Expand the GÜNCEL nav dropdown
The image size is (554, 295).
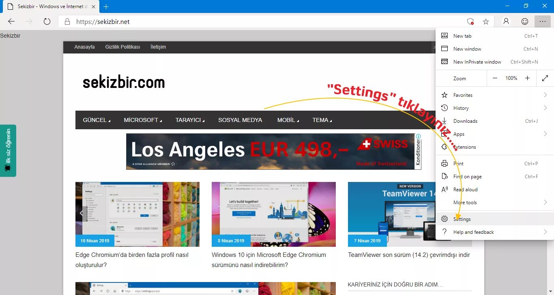point(97,120)
